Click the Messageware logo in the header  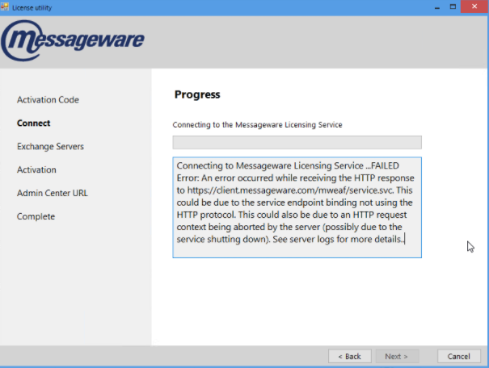click(73, 40)
